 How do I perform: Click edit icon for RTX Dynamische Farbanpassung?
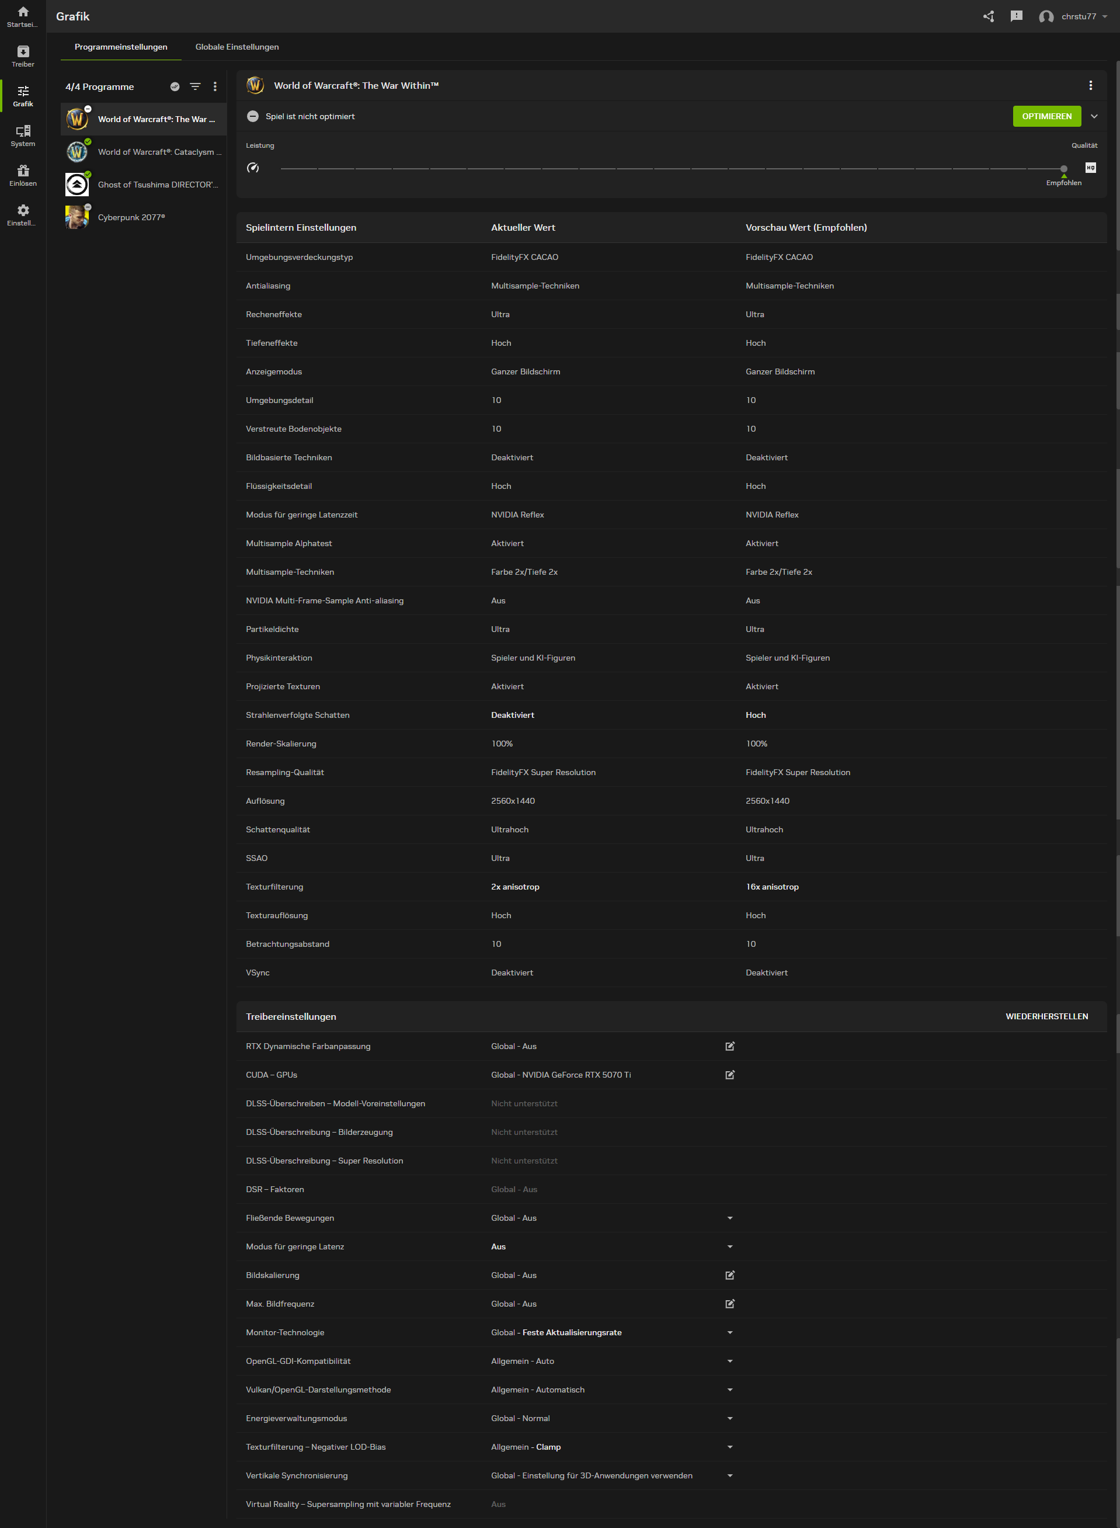pyautogui.click(x=729, y=1047)
